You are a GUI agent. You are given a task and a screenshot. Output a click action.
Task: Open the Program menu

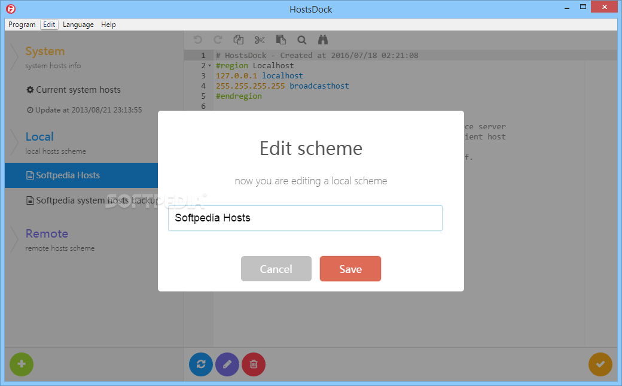click(22, 25)
